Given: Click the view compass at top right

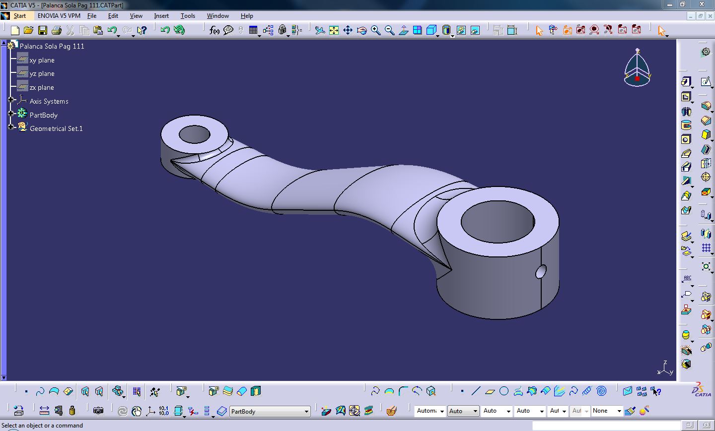Looking at the screenshot, I should (x=638, y=67).
